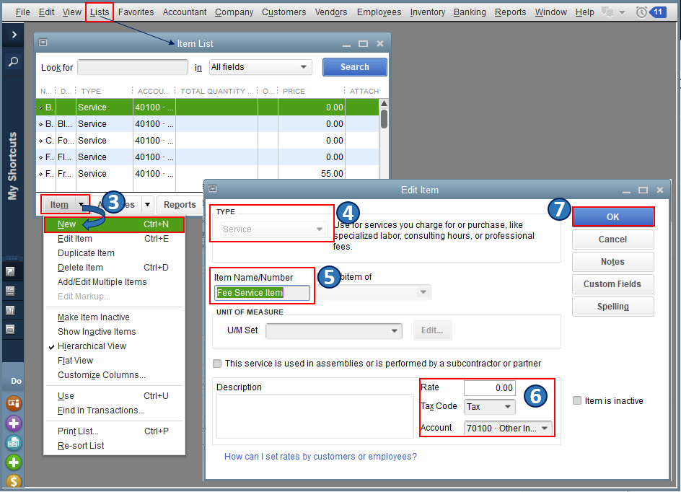Screen dimensions: 681x492
Task: Select the item row priced 55.00
Action: (208, 174)
